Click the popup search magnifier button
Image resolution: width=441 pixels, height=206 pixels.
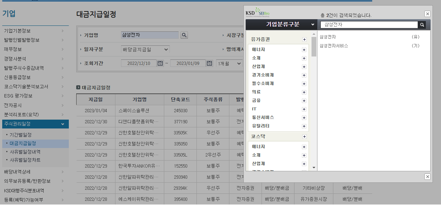pyautogui.click(x=422, y=25)
